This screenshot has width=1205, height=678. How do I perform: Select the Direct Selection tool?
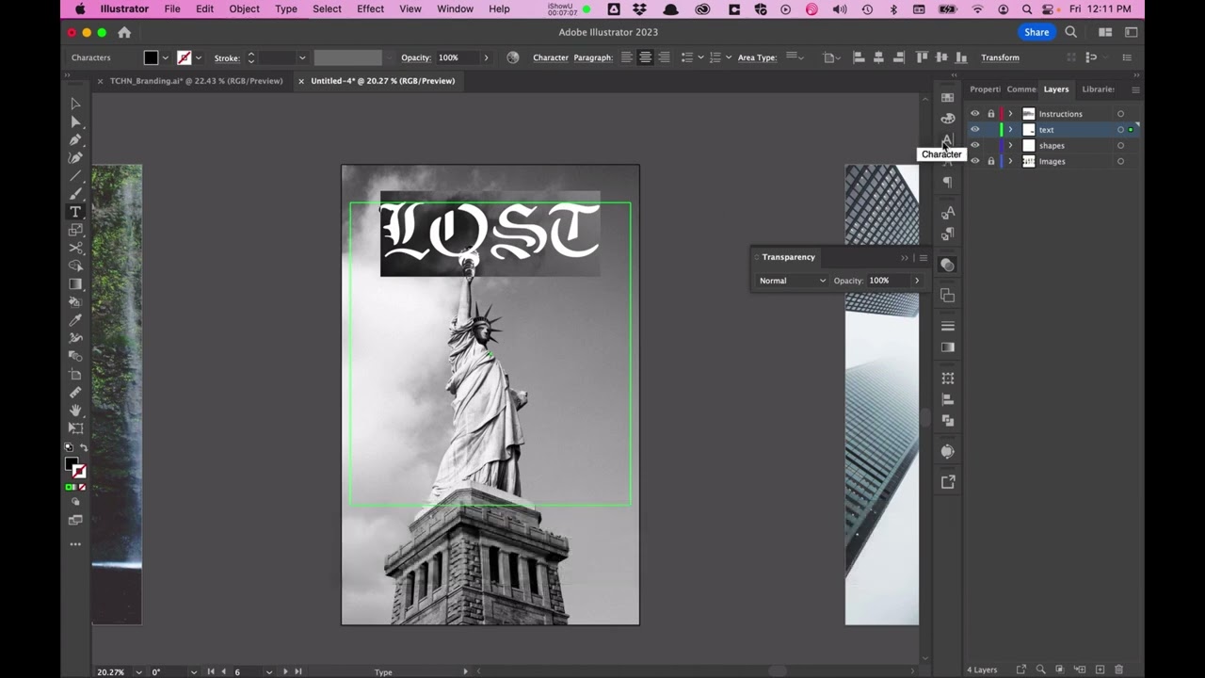75,121
